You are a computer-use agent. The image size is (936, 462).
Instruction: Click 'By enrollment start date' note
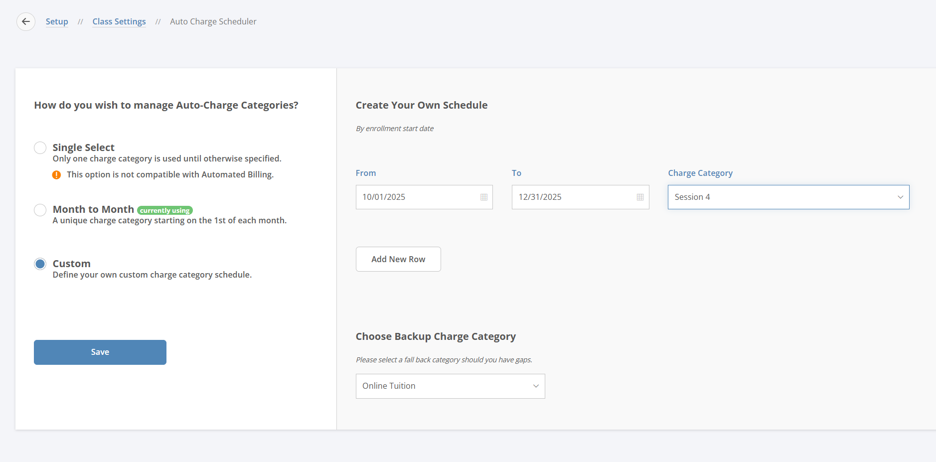coord(395,129)
